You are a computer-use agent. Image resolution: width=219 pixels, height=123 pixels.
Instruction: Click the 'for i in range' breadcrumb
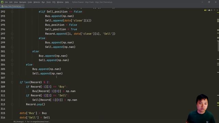[38, 122]
